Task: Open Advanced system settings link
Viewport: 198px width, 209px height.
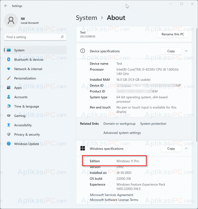Action: [122, 133]
